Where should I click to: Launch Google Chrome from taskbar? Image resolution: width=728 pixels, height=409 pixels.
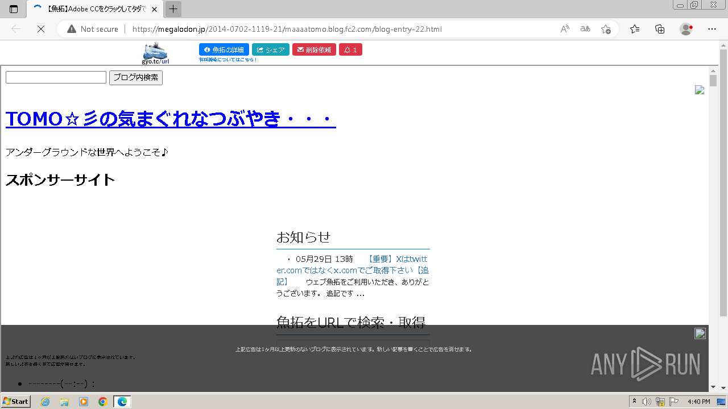coord(103,402)
